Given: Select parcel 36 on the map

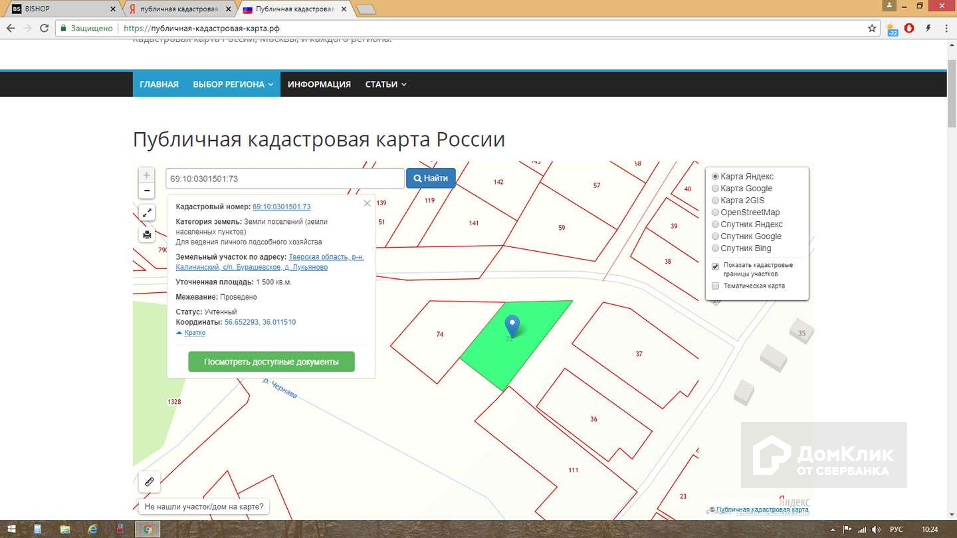Looking at the screenshot, I should [593, 419].
